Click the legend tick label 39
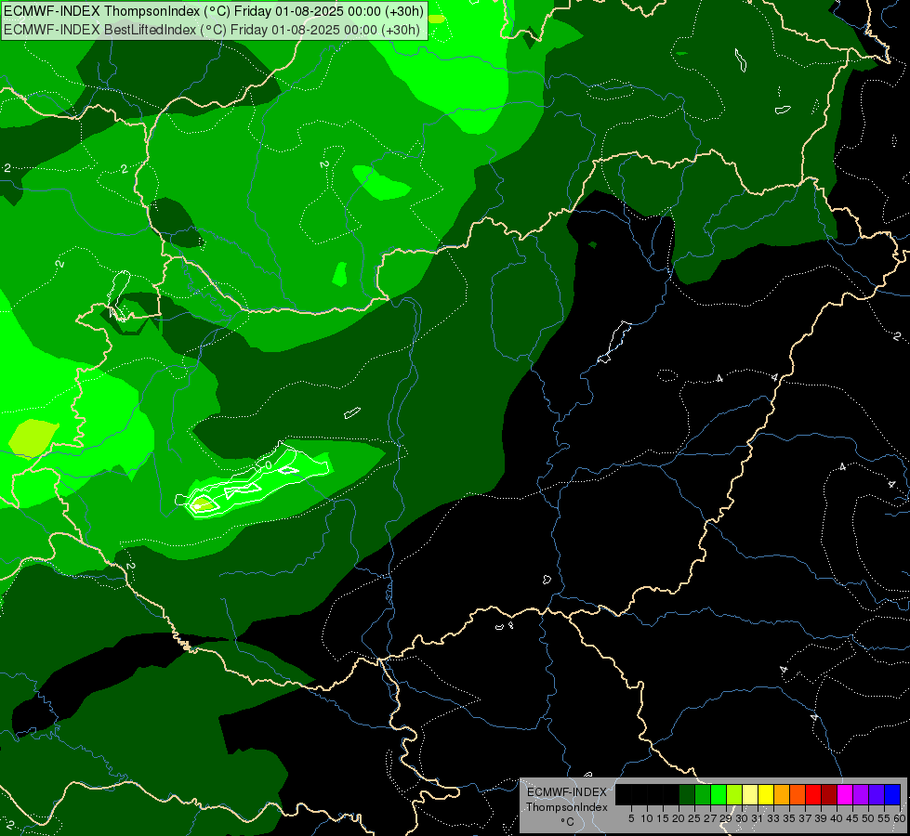The image size is (910, 836). (821, 818)
